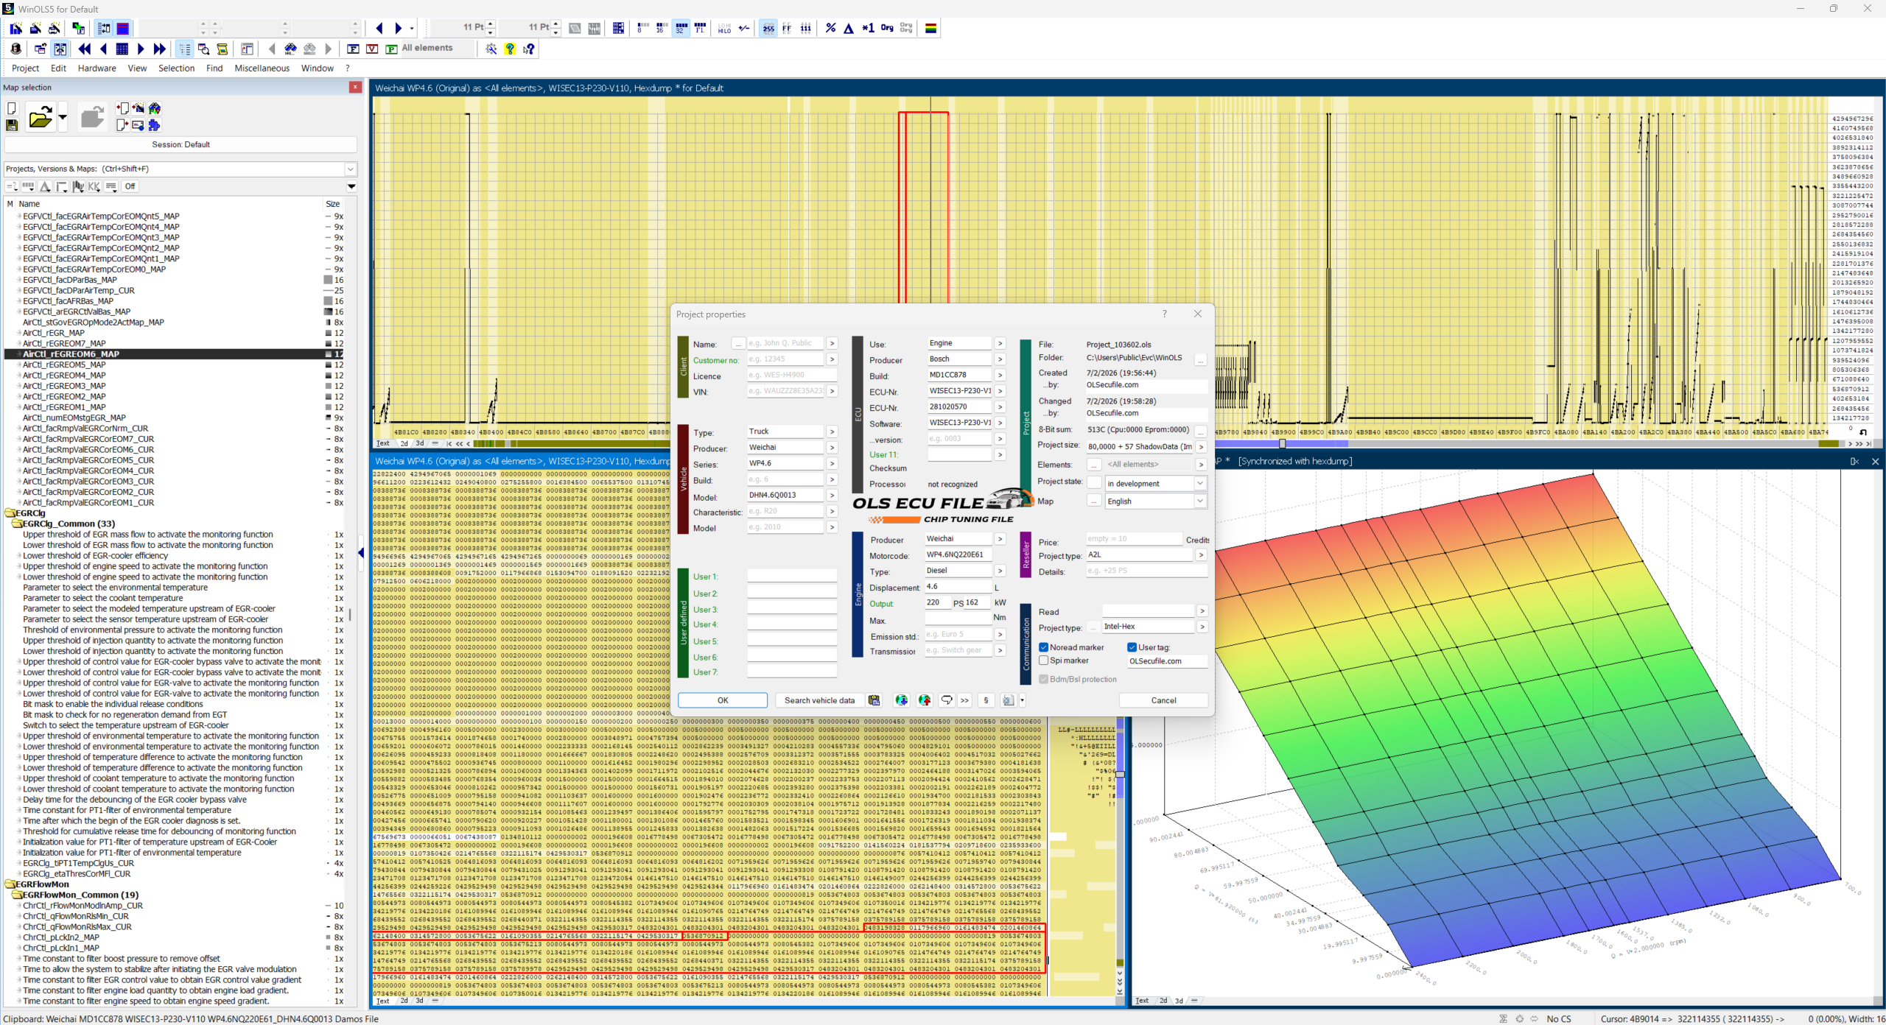This screenshot has height=1025, width=1886.
Task: Switch upper hexdump window to 2d tab
Action: point(404,443)
